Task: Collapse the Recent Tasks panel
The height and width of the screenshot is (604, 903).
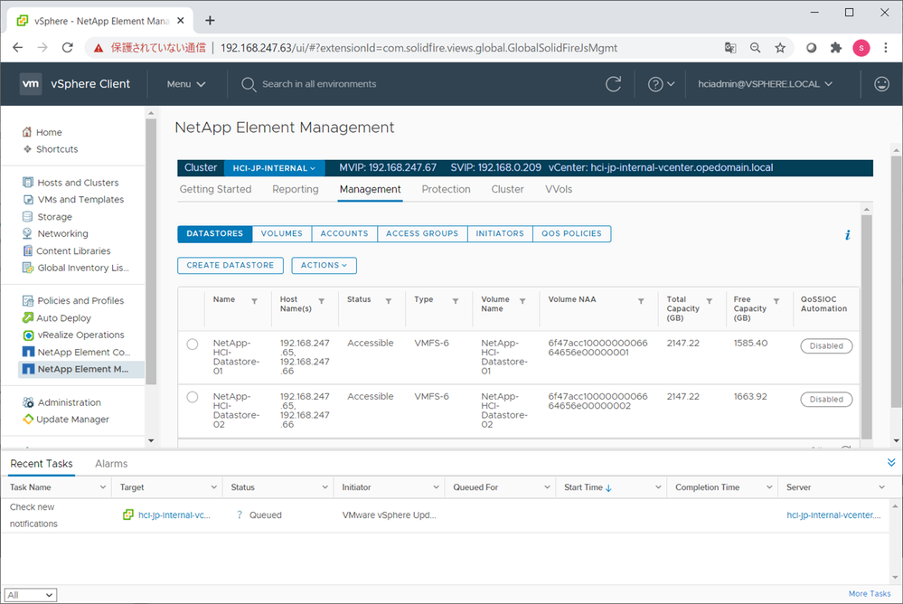Action: [x=891, y=463]
